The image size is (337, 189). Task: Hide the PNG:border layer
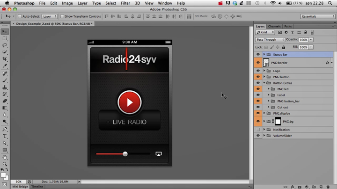point(258,63)
